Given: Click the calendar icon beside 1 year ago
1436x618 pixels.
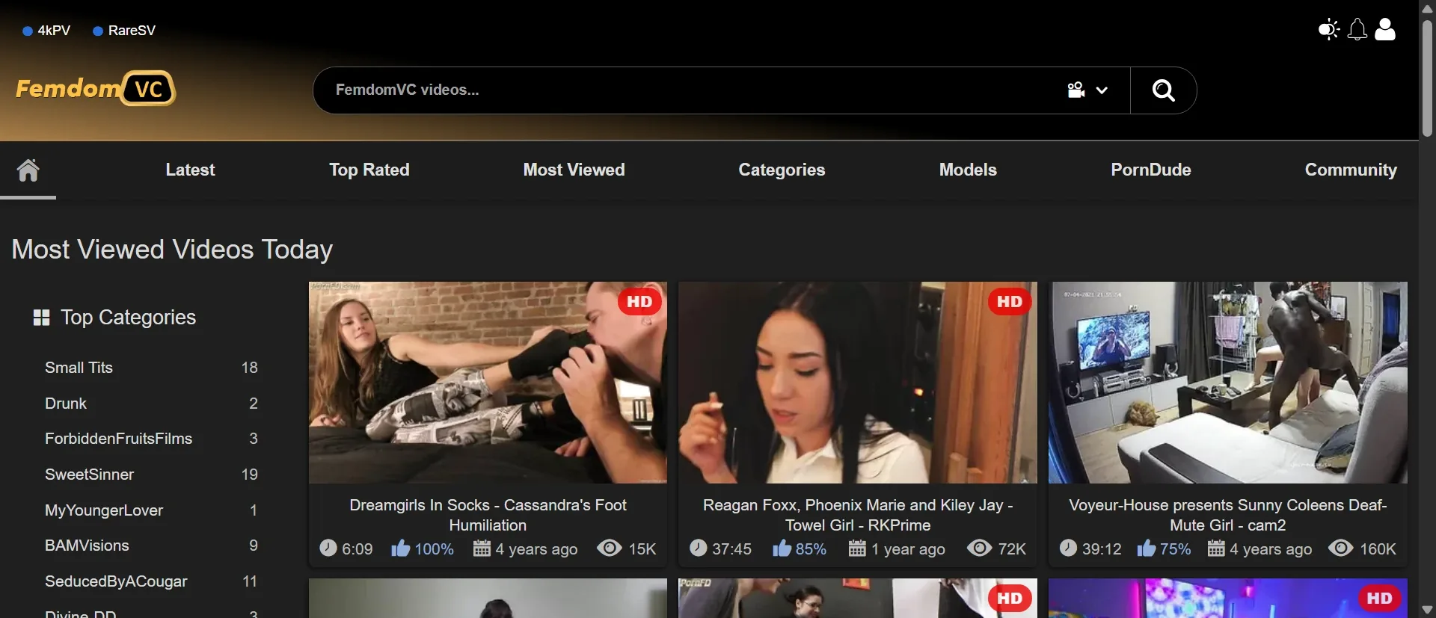Looking at the screenshot, I should click(x=857, y=549).
